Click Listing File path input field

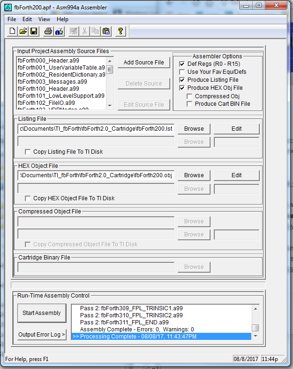point(96,129)
